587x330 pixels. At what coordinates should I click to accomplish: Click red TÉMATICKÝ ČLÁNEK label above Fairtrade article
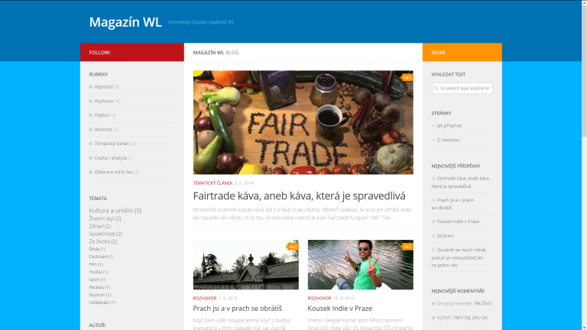click(x=212, y=183)
